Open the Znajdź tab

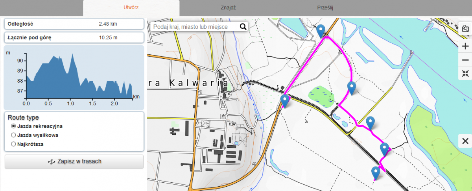[x=228, y=7]
